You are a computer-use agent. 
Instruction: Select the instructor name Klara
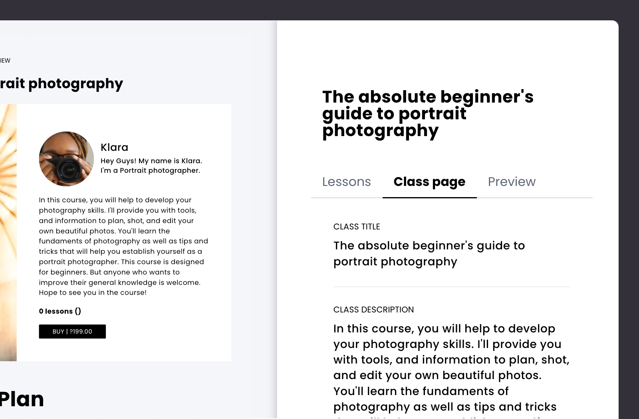(114, 147)
